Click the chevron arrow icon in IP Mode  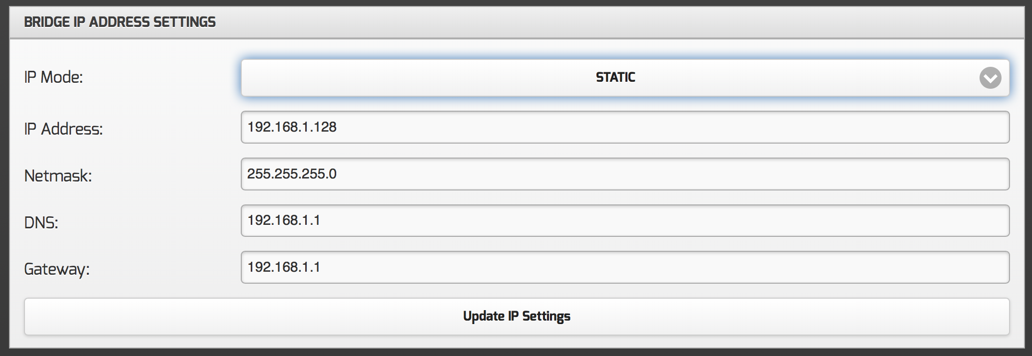990,78
